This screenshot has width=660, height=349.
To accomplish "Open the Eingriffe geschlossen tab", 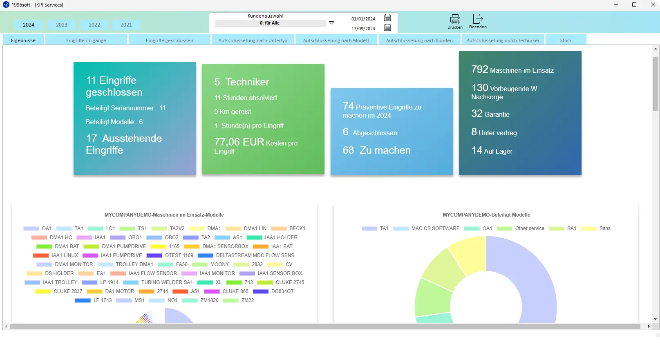I will click(170, 40).
